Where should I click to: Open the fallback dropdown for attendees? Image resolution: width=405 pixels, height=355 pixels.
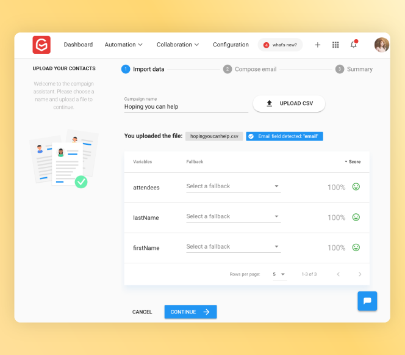click(234, 186)
